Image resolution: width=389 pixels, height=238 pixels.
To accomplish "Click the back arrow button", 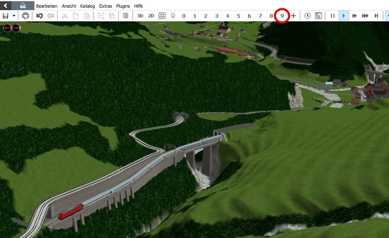I will 6,6.
